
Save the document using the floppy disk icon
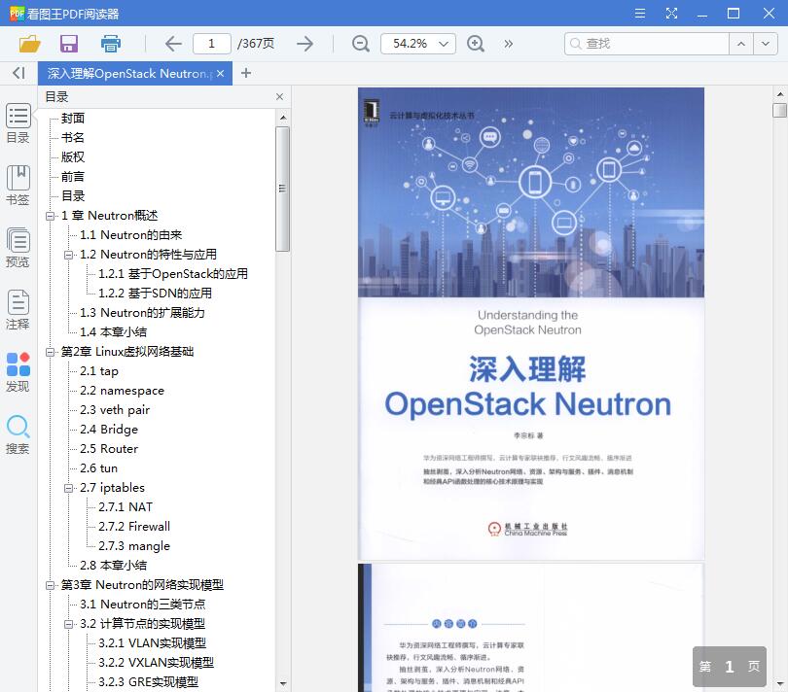[x=69, y=44]
